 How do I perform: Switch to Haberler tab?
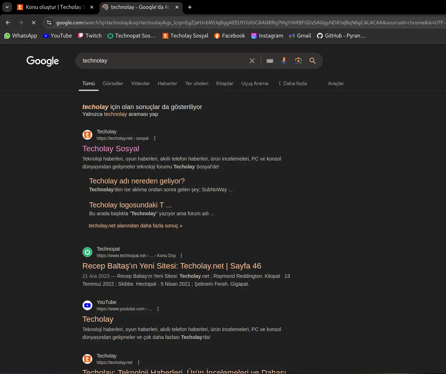click(x=167, y=84)
